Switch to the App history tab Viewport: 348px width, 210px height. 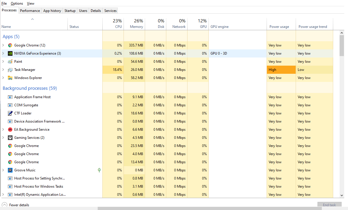[x=52, y=11]
